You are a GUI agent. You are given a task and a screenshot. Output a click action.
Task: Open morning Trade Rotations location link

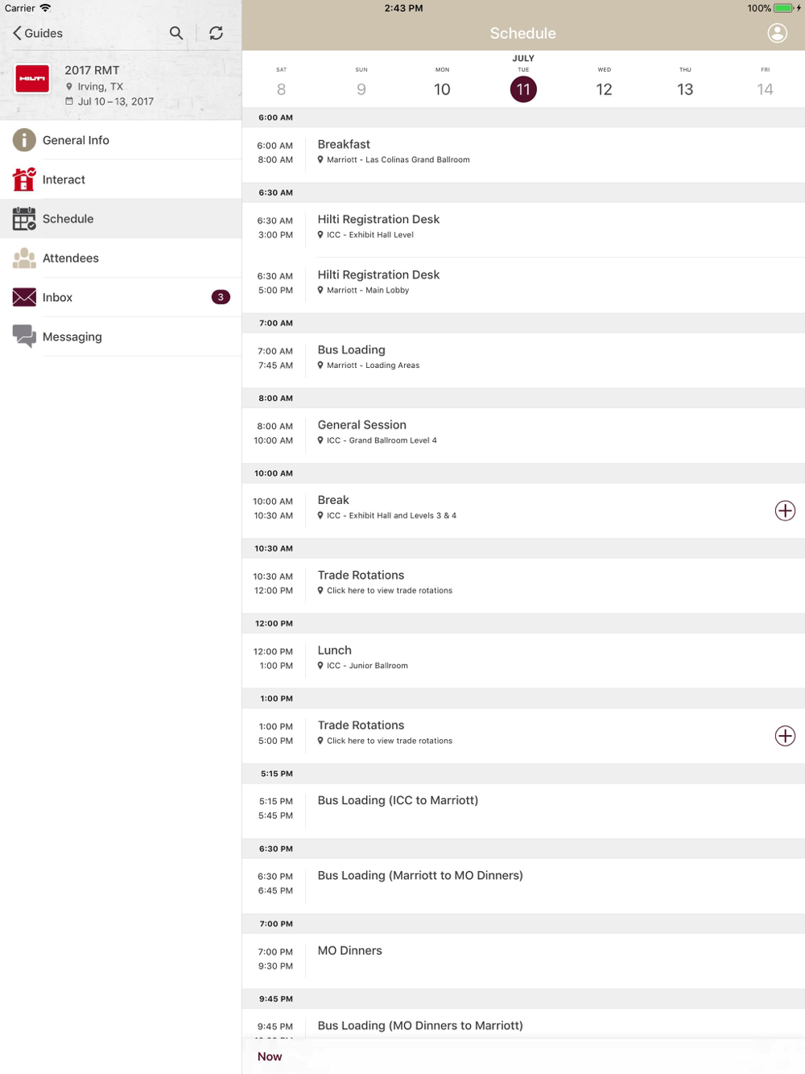pos(390,591)
